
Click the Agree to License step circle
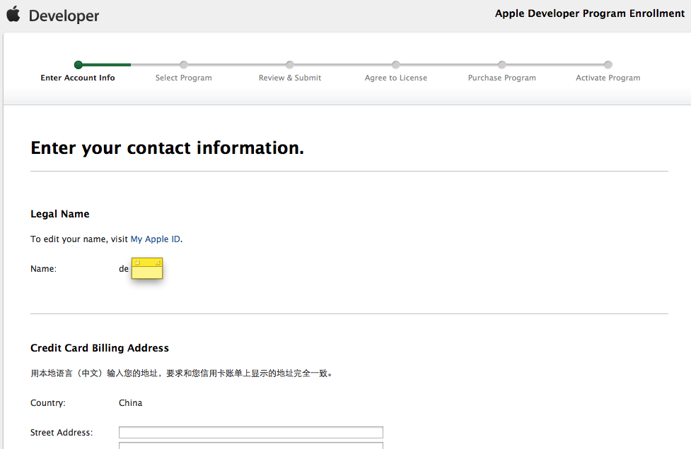click(x=396, y=65)
